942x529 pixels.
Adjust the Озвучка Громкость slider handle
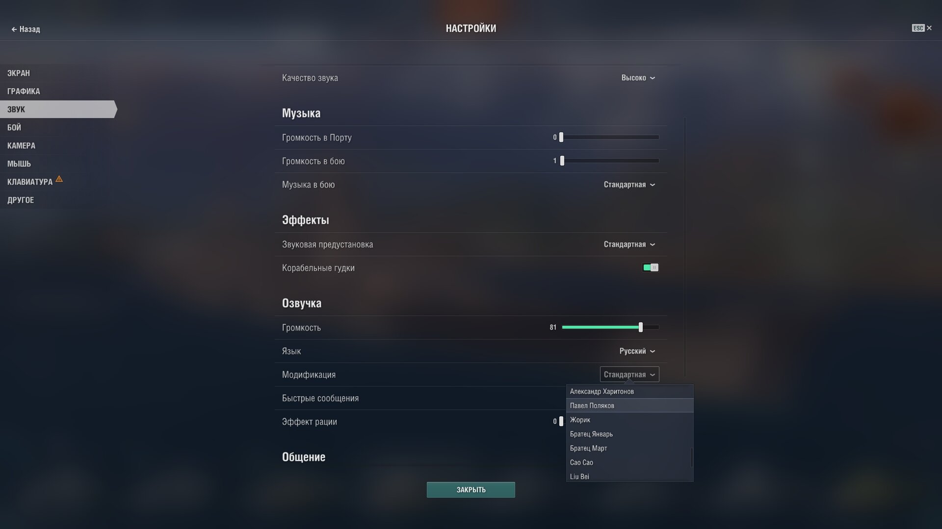(x=641, y=327)
